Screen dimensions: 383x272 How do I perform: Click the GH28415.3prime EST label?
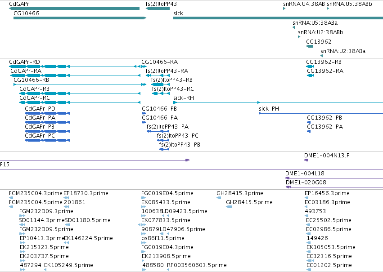240,193
